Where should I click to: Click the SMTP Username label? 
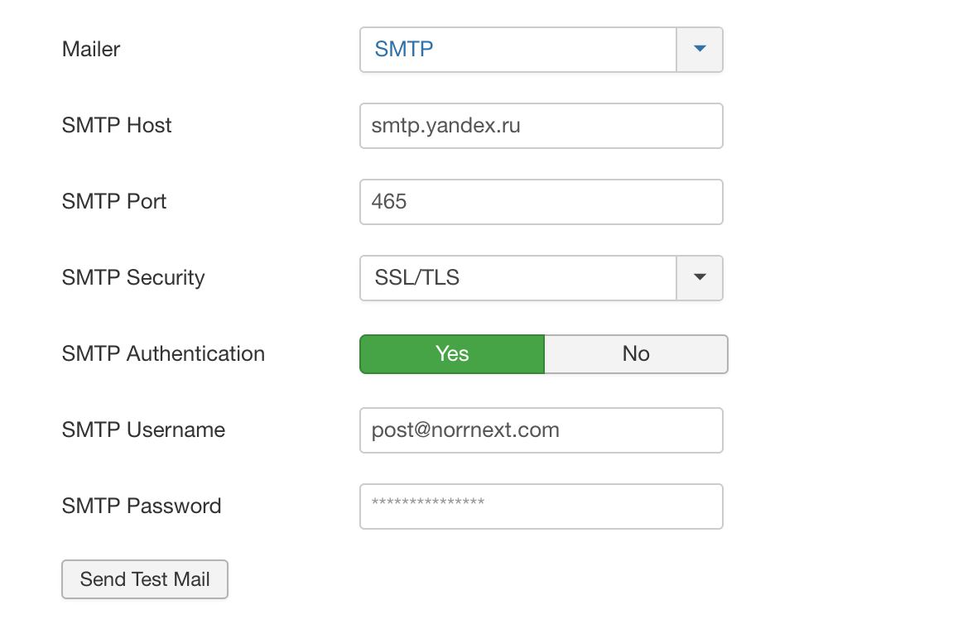point(143,430)
